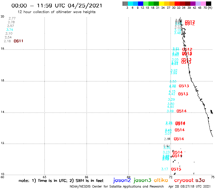
Task: Click the 3.92 wave height value
Action: tap(174, 70)
